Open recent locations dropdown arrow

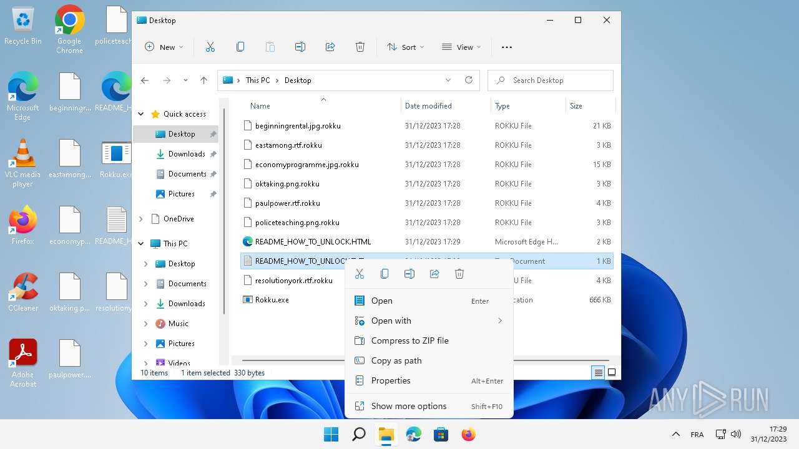click(185, 80)
